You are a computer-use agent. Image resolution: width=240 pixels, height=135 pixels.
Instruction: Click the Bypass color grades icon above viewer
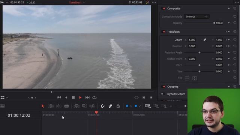pyautogui.click(x=147, y=2)
